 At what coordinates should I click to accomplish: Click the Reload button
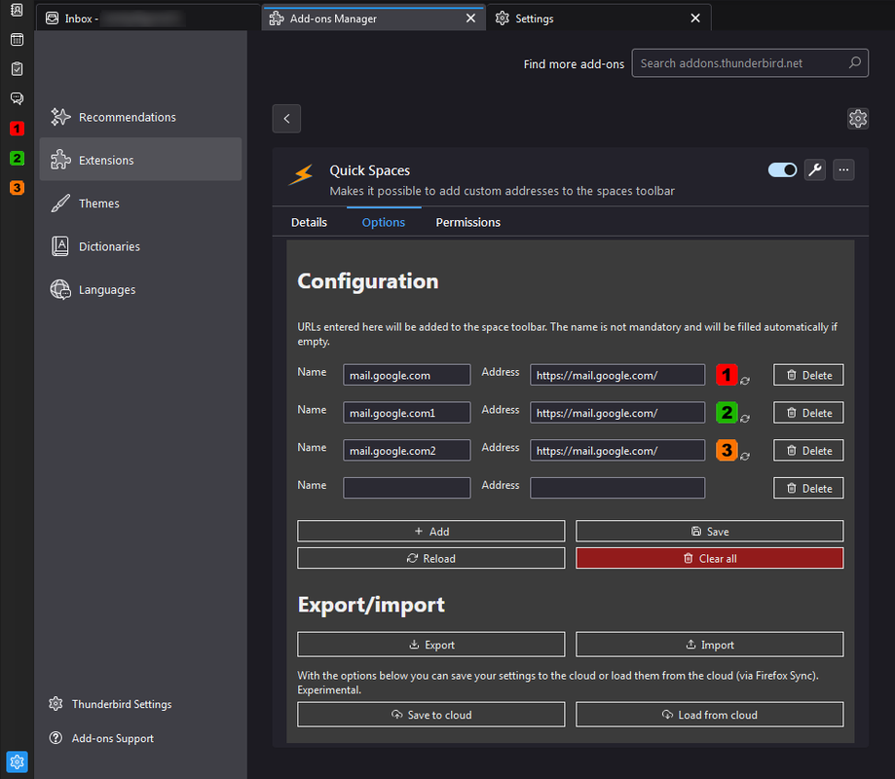pos(431,558)
